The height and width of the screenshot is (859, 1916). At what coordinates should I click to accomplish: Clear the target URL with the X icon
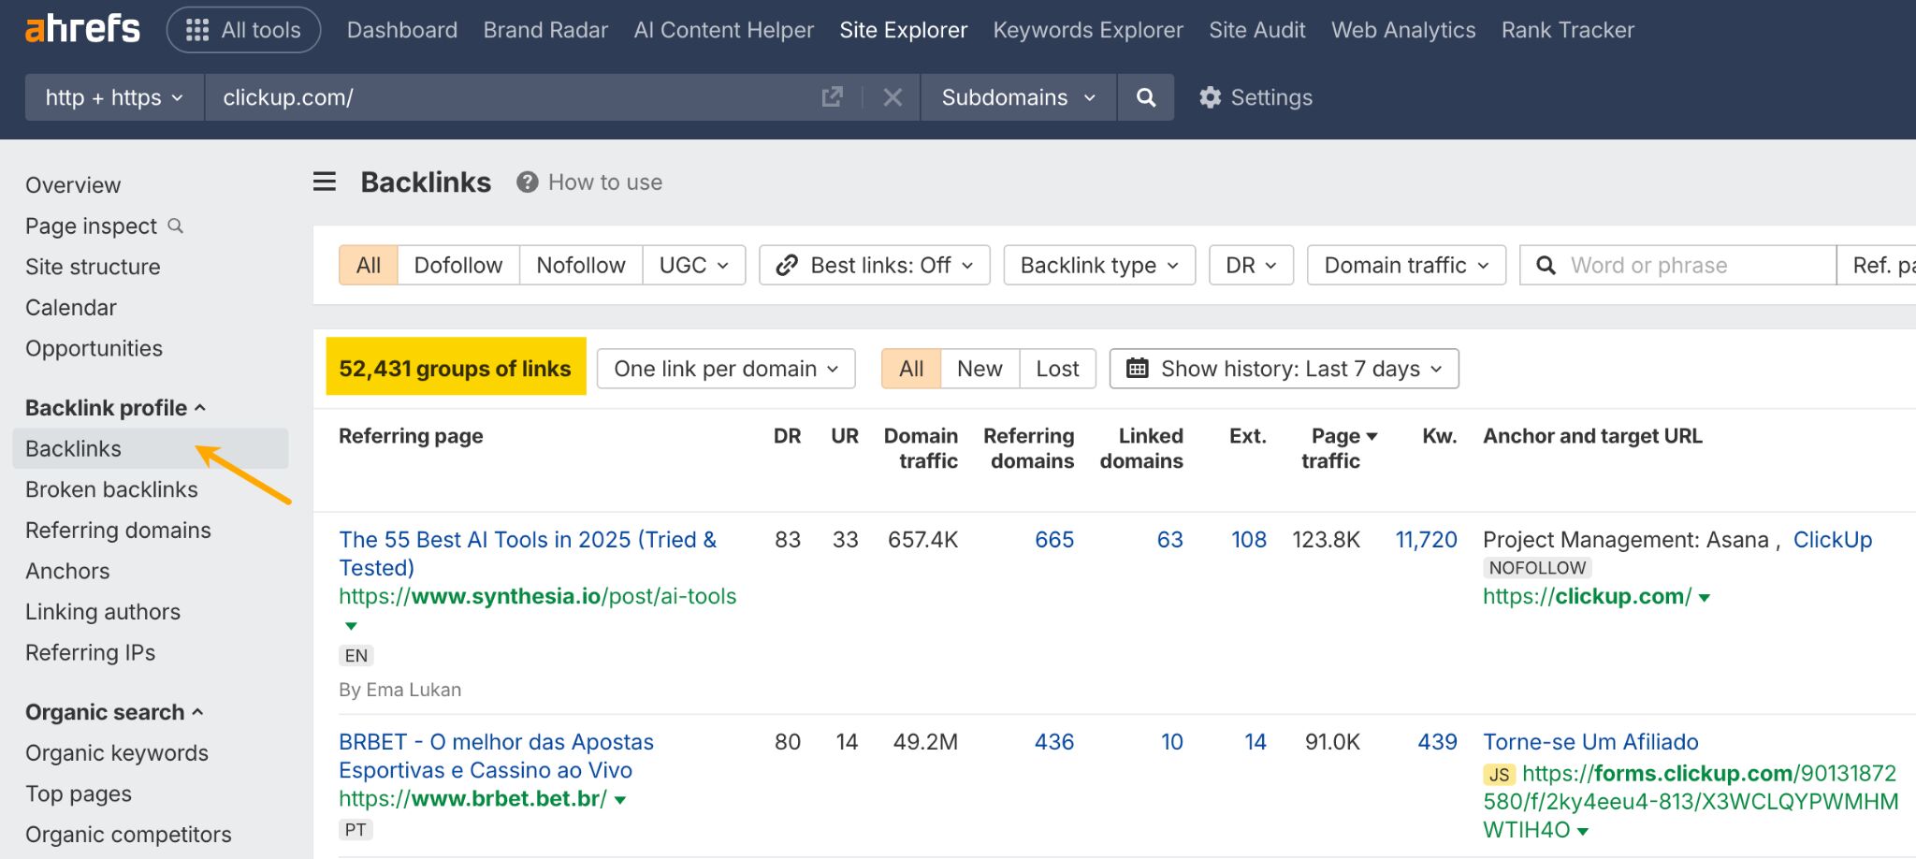[892, 96]
